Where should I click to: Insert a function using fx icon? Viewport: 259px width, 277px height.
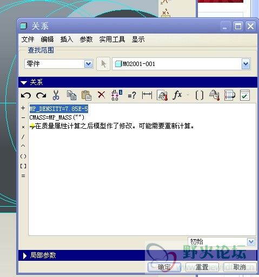(x=177, y=95)
